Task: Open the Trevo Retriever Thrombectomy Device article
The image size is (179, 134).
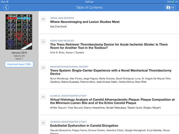Action: (109, 46)
